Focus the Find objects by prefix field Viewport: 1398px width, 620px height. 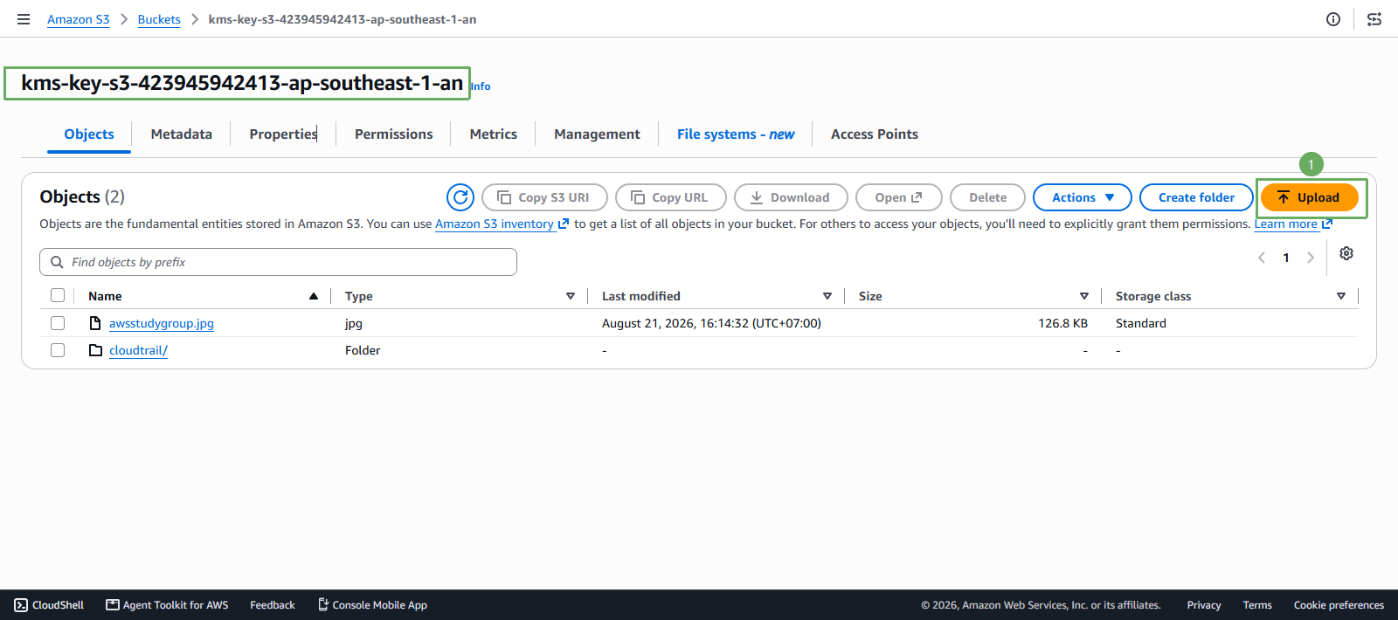coord(278,262)
